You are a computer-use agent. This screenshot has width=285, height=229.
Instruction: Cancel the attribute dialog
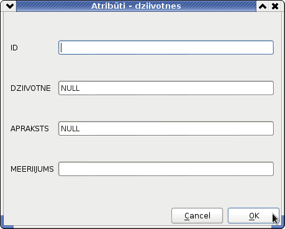coord(197,216)
